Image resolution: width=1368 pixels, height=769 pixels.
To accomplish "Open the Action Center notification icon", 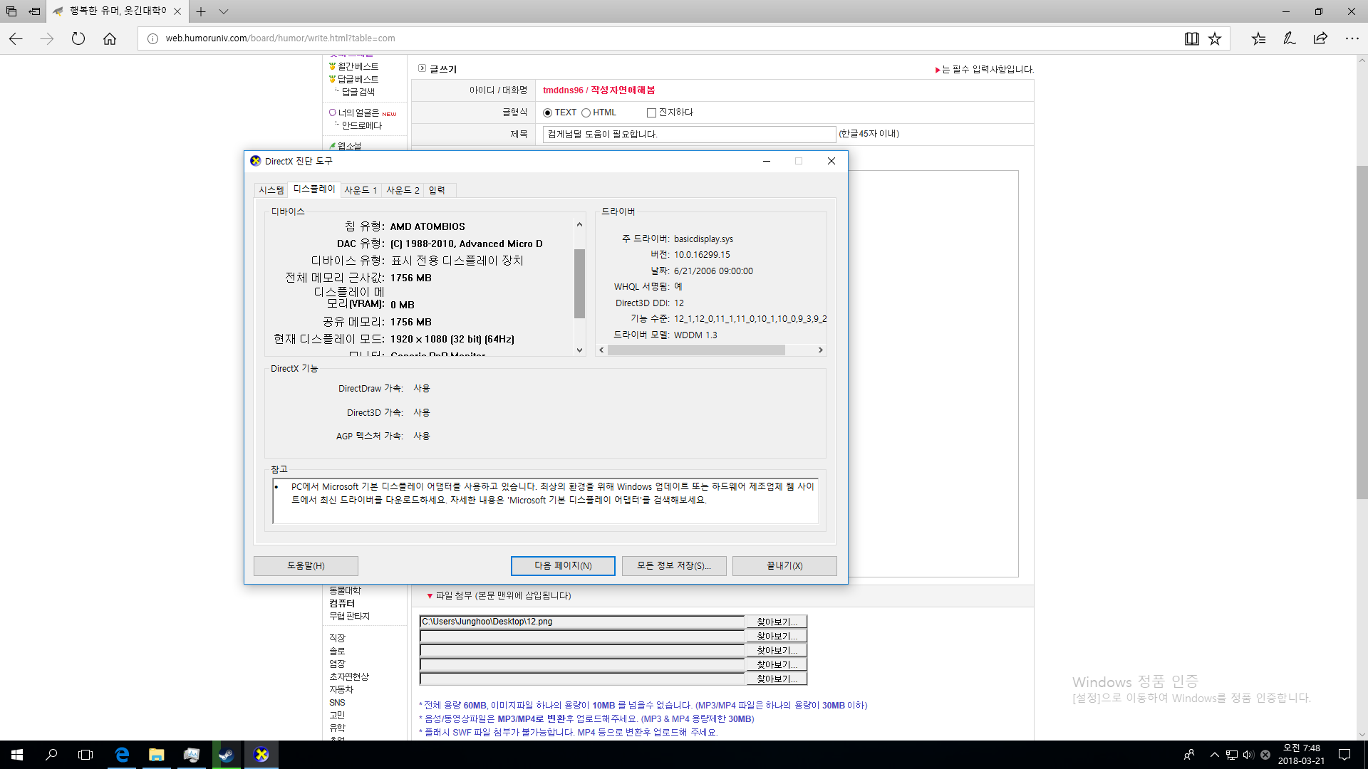I will [x=1344, y=755].
